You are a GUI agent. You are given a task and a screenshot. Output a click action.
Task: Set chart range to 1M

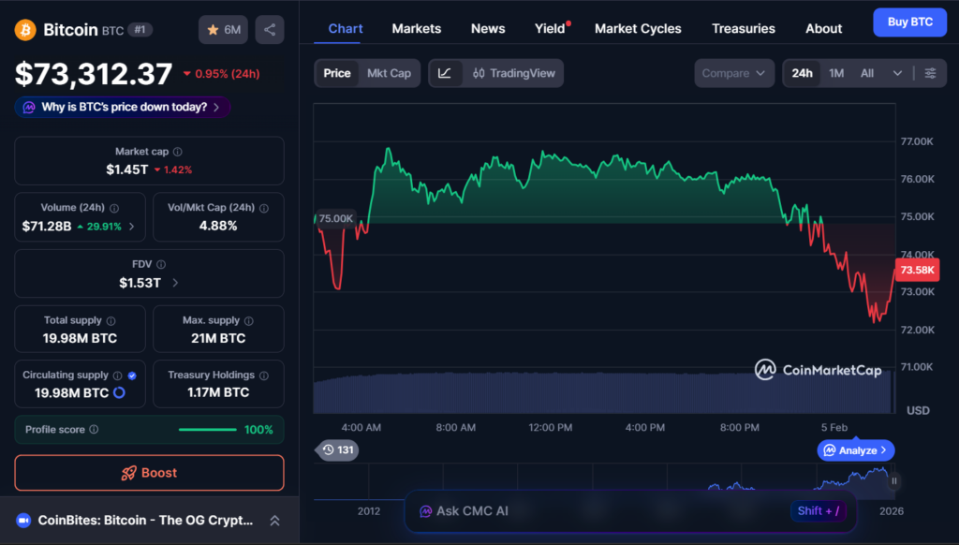coord(836,73)
